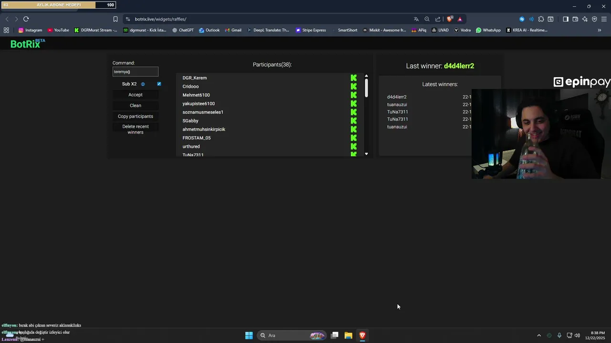
Task: Open the translate page icon
Action: [x=416, y=19]
